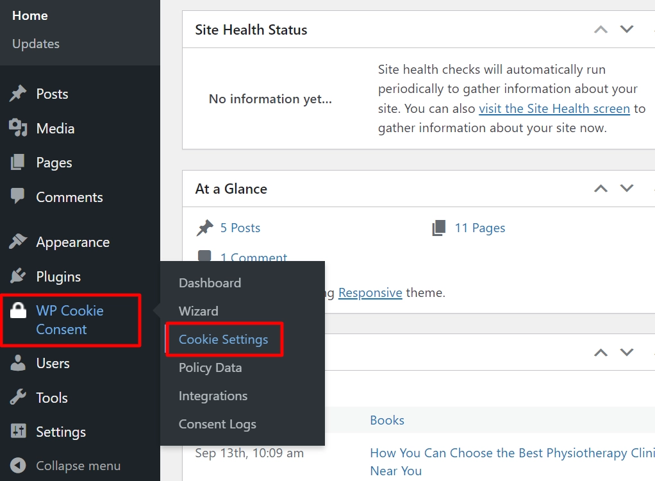
Task: Collapse the At a Glance widget
Action: [601, 188]
